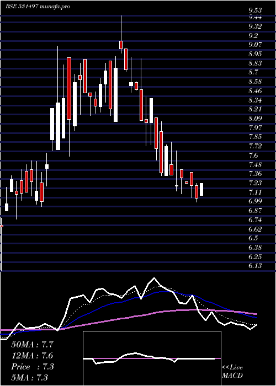Image resolution: width=276 pixels, height=386 pixels.
Task: Click the 6.74 price axis label
Action: tap(255, 220)
